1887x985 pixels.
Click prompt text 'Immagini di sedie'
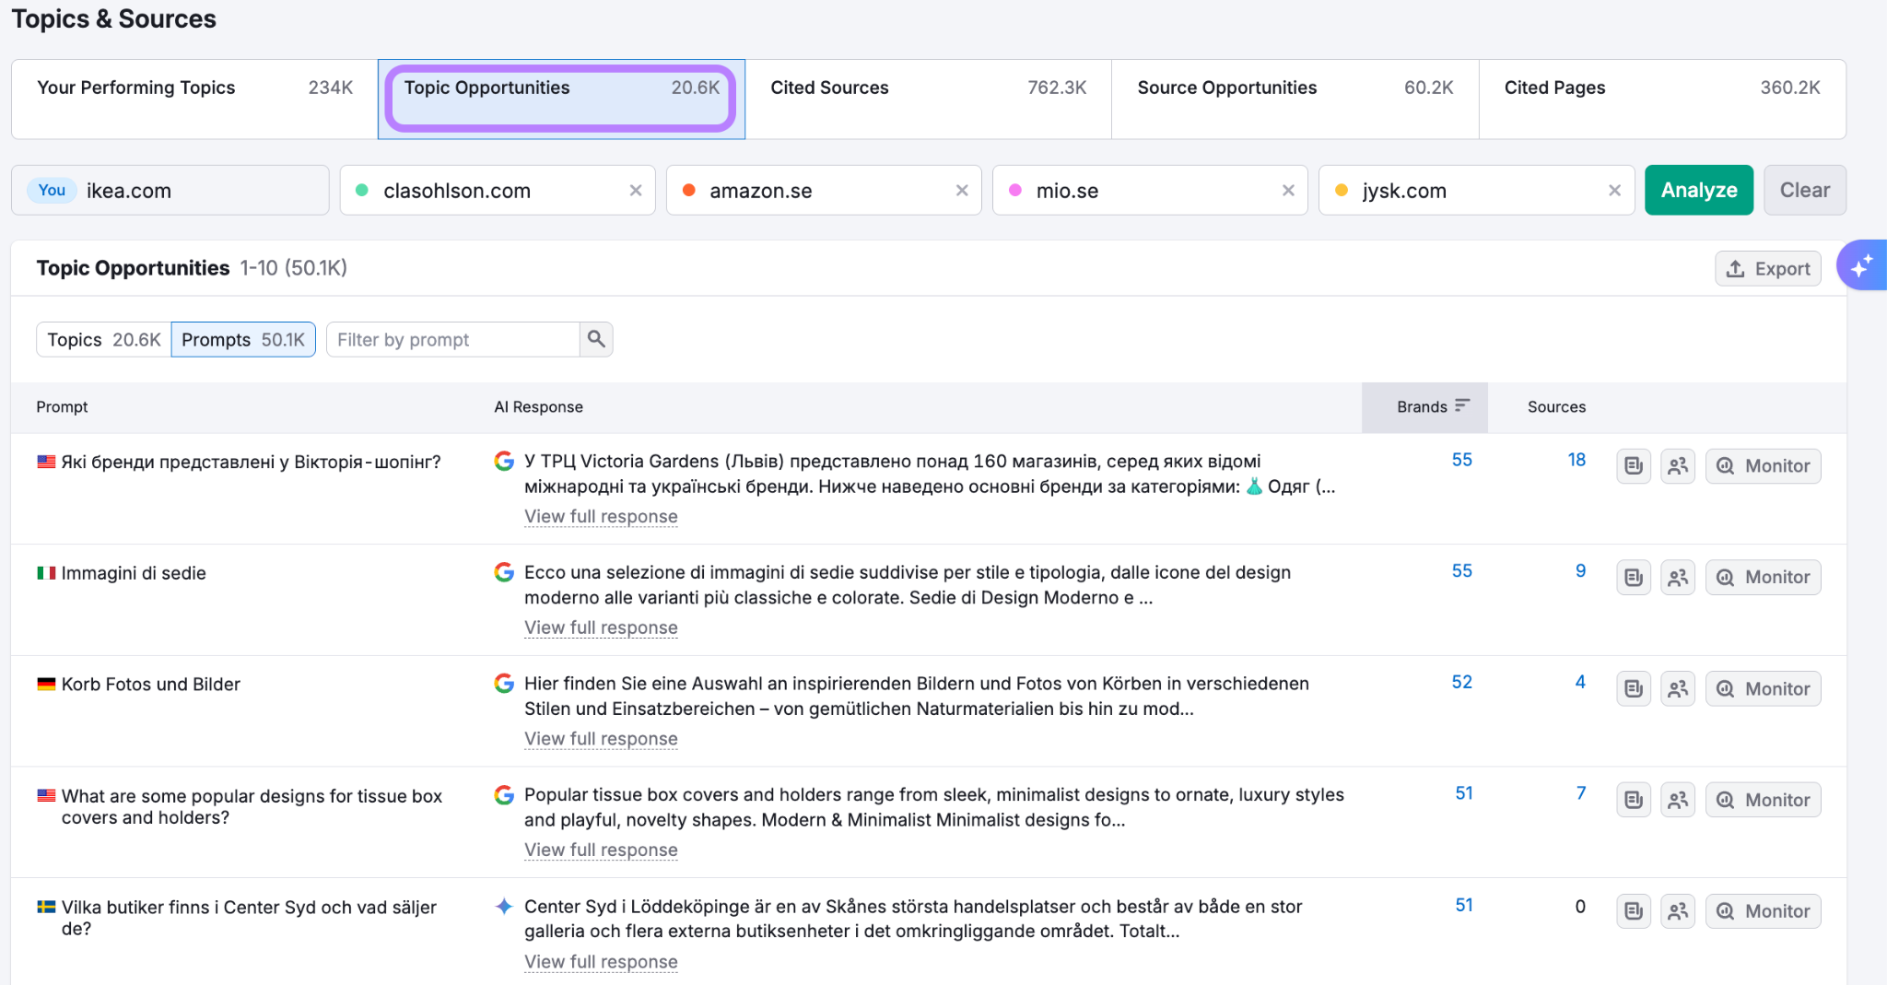click(x=134, y=573)
